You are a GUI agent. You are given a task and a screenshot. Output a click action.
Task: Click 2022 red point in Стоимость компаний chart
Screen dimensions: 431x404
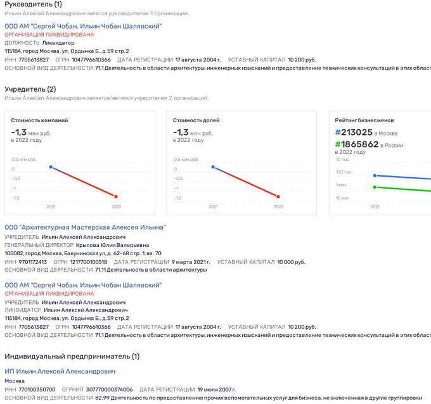click(116, 196)
